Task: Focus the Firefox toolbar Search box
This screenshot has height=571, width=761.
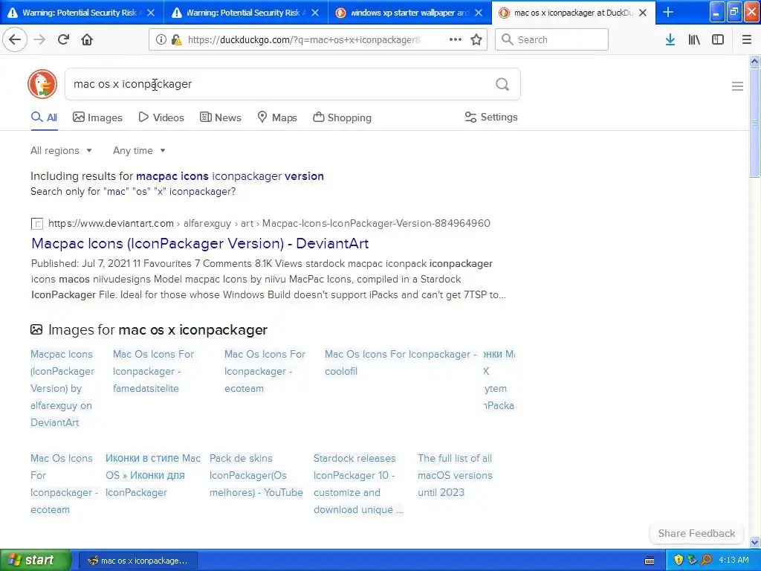Action: click(551, 39)
